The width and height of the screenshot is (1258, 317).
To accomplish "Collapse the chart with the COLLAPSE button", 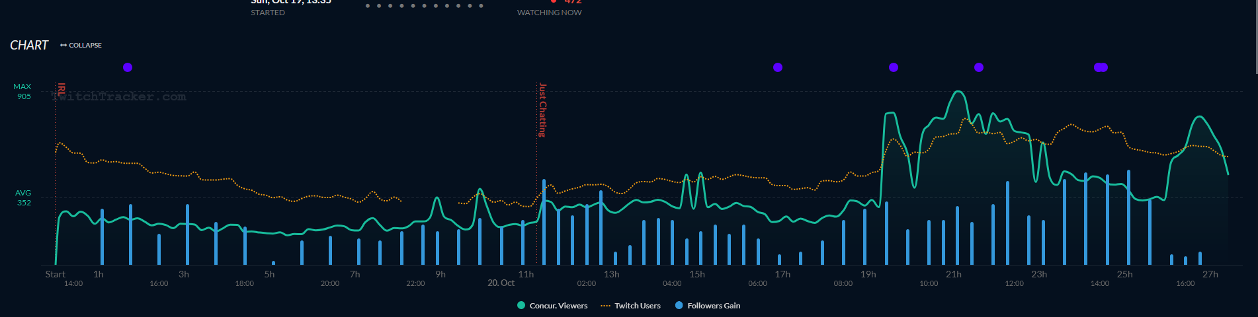I will point(81,45).
